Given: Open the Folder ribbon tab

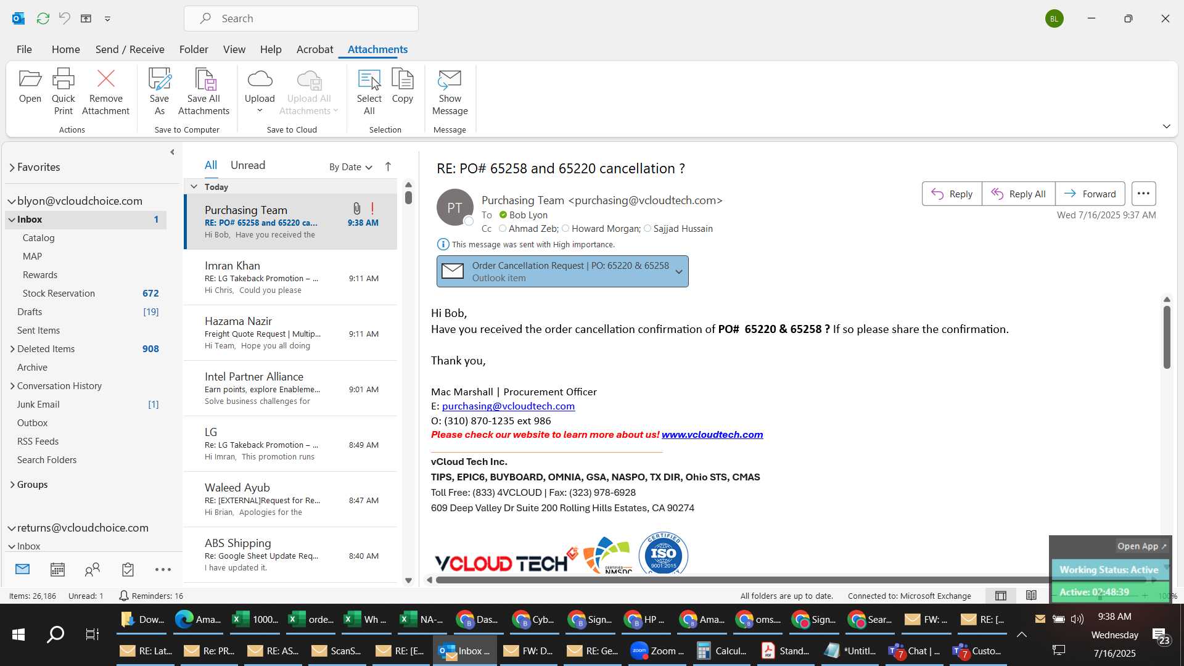Looking at the screenshot, I should tap(194, 49).
